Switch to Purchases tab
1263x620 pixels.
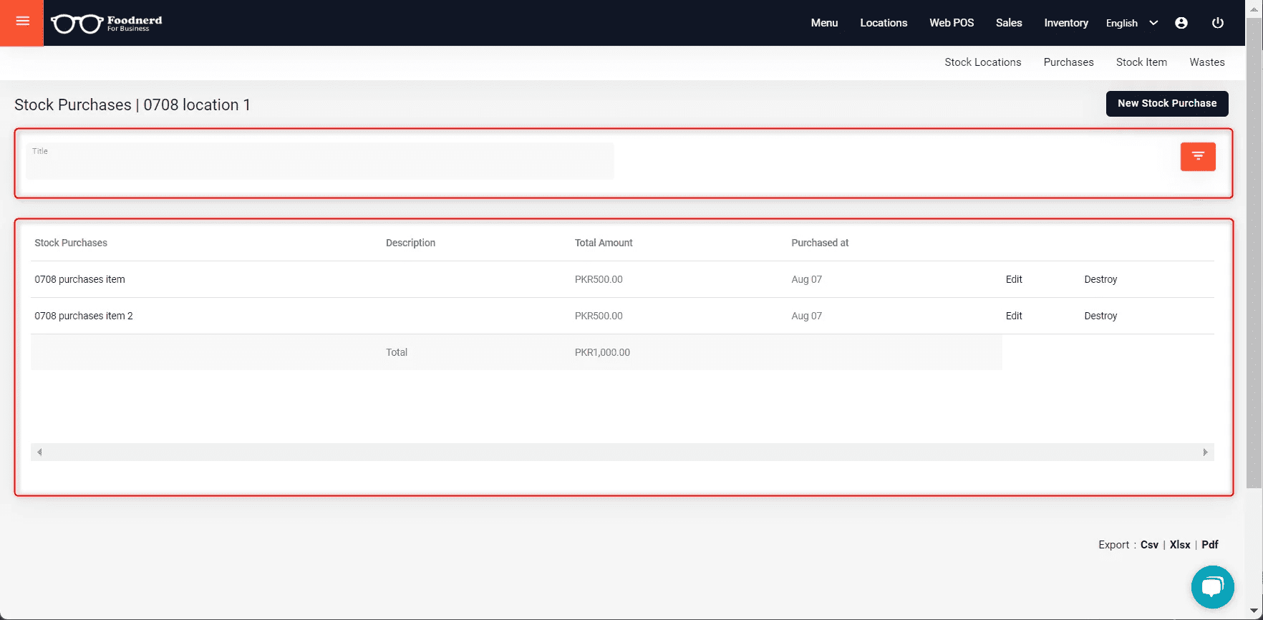pos(1068,62)
